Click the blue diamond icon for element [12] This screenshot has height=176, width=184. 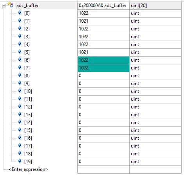(x=20, y=106)
